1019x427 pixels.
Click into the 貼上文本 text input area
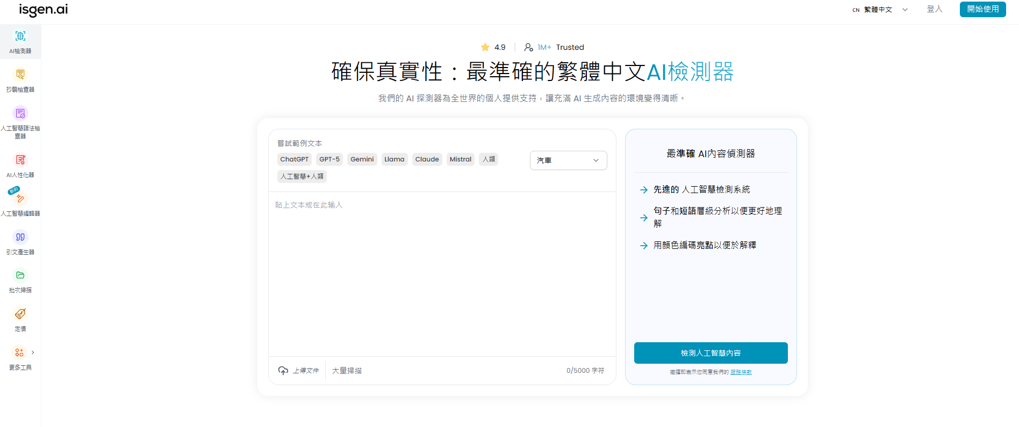tap(442, 274)
